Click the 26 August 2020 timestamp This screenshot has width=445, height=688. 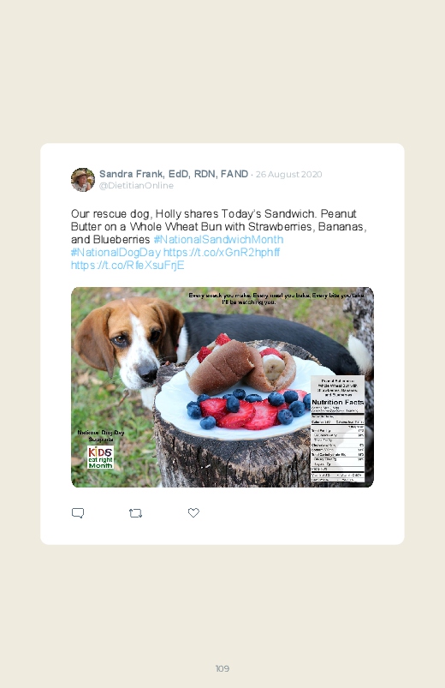pos(289,174)
